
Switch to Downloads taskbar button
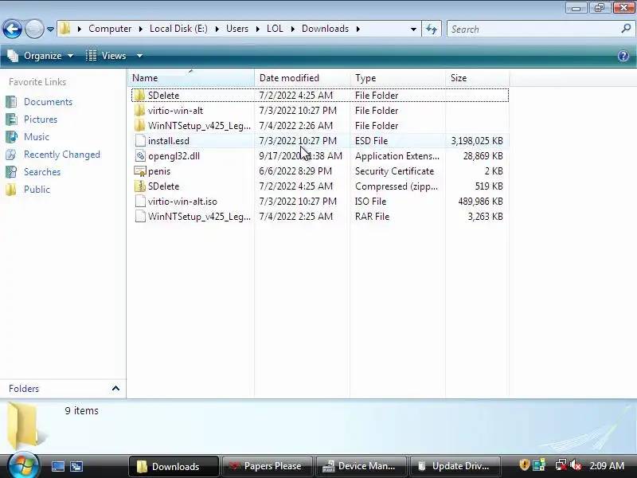click(174, 466)
